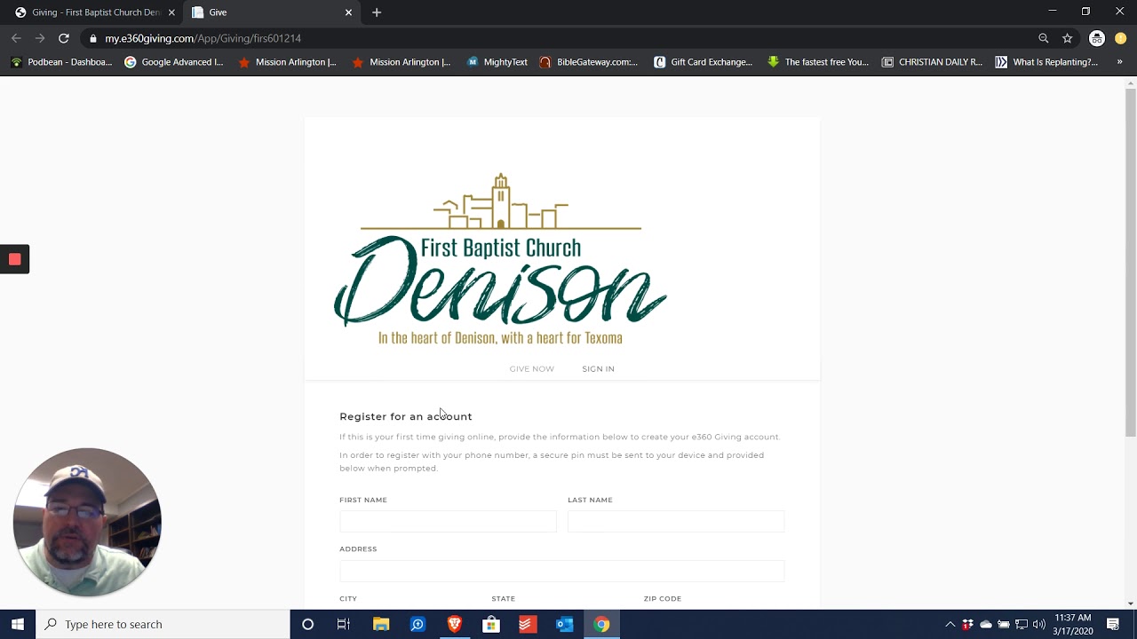The height and width of the screenshot is (639, 1137).
Task: Open Task View on the taskbar
Action: point(344,624)
